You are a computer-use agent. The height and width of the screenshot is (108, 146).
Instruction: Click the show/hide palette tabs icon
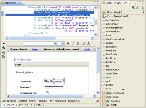click(142, 8)
